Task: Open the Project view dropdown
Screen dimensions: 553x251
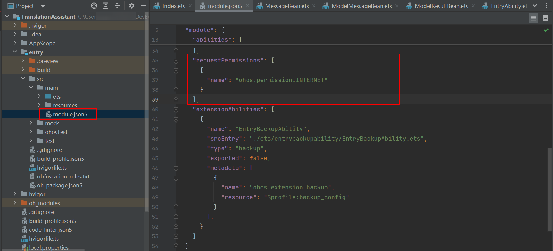Action: tap(42, 6)
